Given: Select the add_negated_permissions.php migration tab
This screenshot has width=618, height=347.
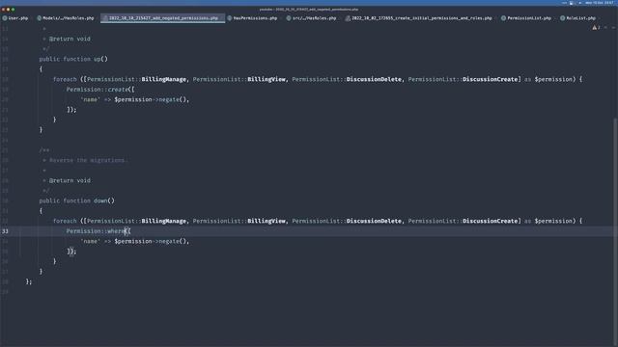Looking at the screenshot, I should coord(162,18).
